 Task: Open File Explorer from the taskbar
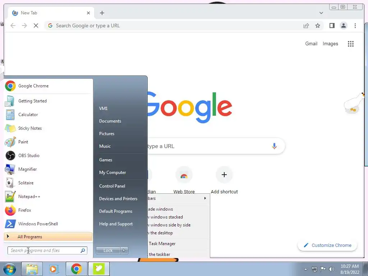tap(32, 269)
